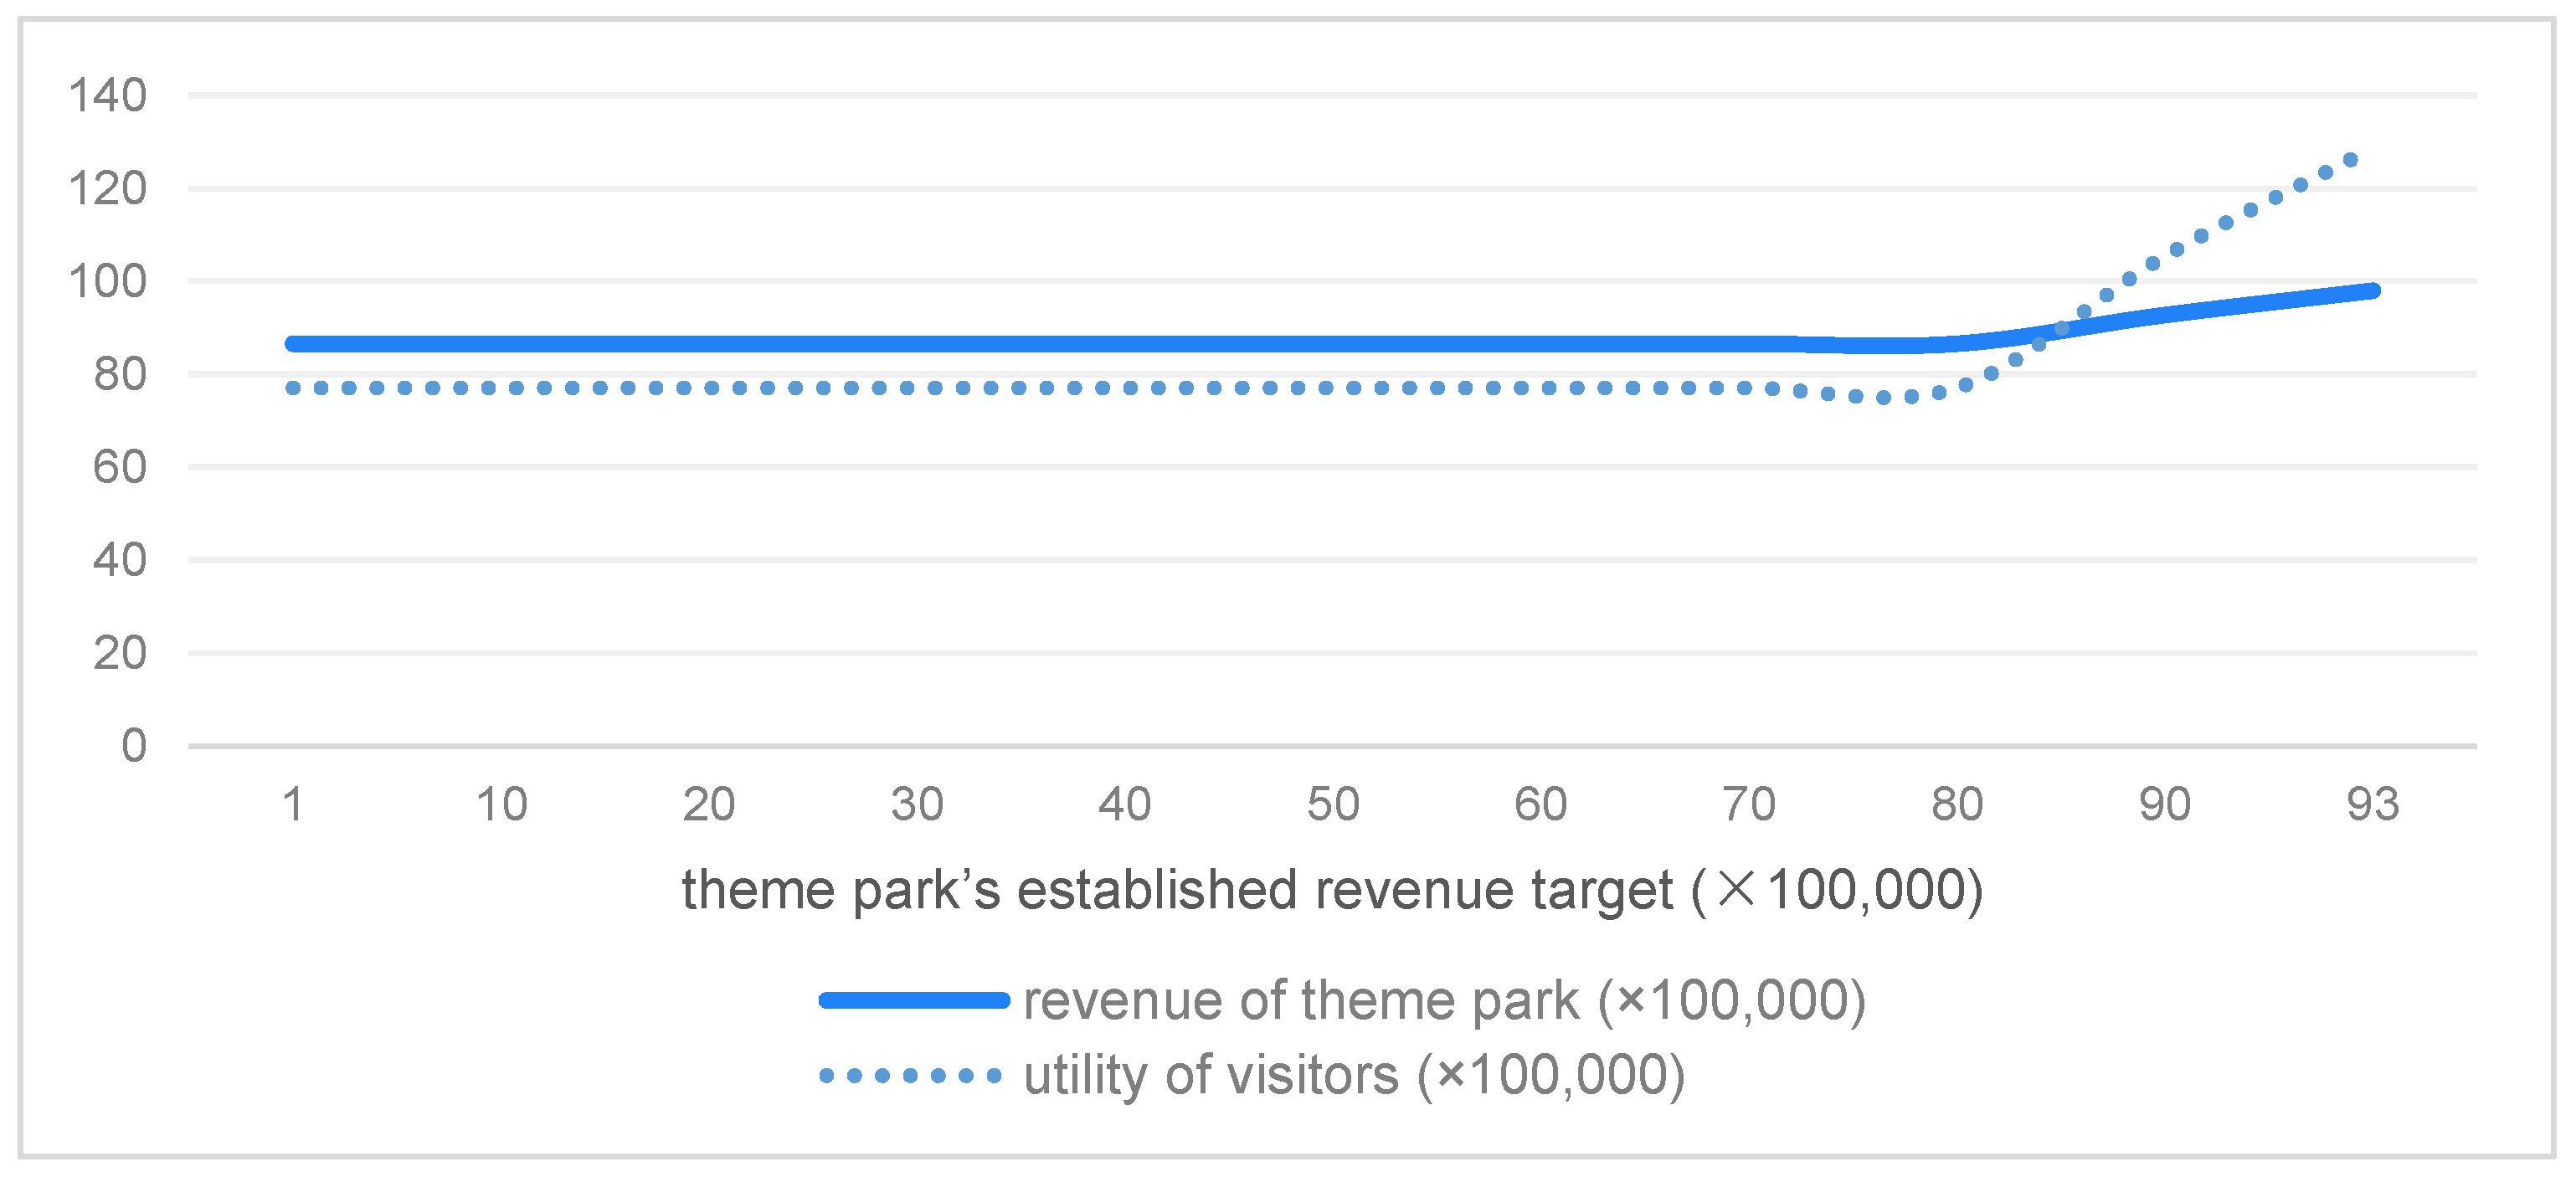Click the utility of visitors legend entry

point(1354,1076)
